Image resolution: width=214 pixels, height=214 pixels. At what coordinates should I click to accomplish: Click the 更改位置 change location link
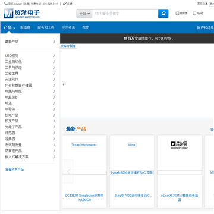202,4
